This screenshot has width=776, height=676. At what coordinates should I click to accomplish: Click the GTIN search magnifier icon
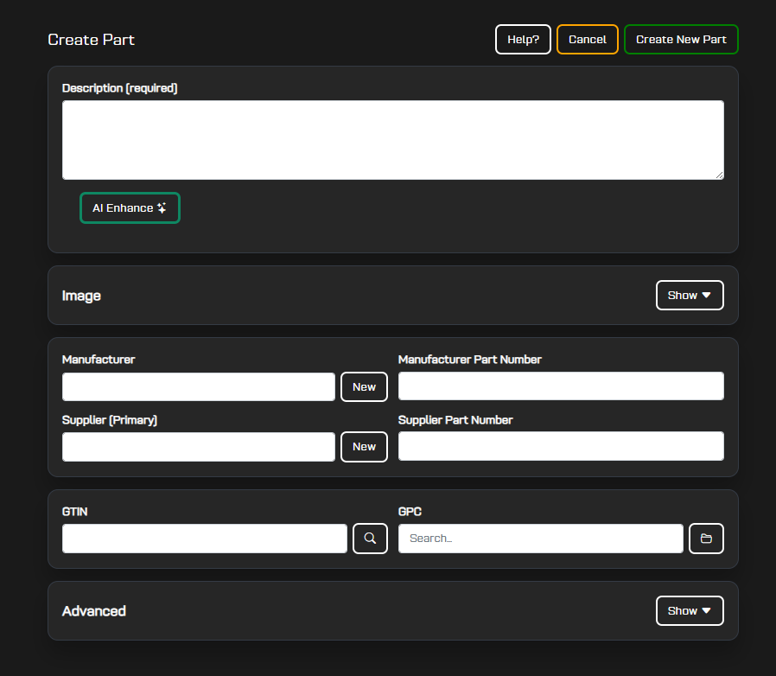pyautogui.click(x=370, y=539)
